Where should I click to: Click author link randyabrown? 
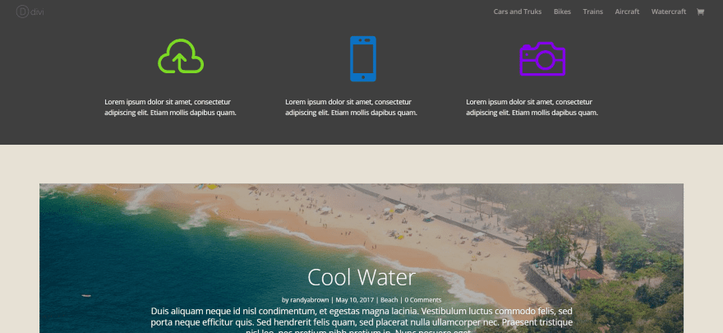[310, 300]
